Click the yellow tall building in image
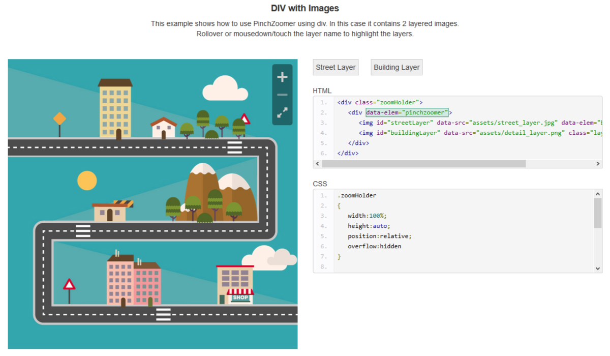The height and width of the screenshot is (356, 610). tap(115, 108)
